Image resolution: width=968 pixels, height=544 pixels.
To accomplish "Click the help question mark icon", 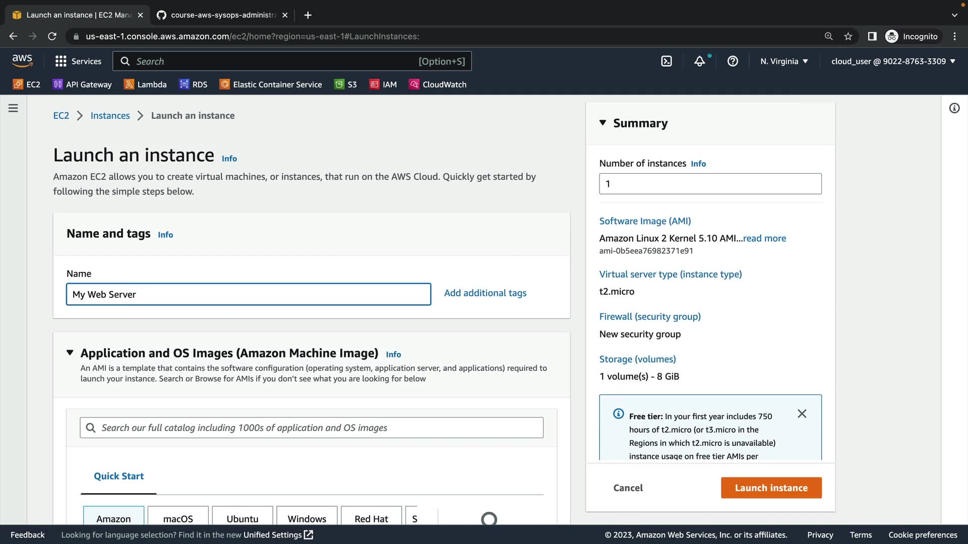I will (733, 61).
